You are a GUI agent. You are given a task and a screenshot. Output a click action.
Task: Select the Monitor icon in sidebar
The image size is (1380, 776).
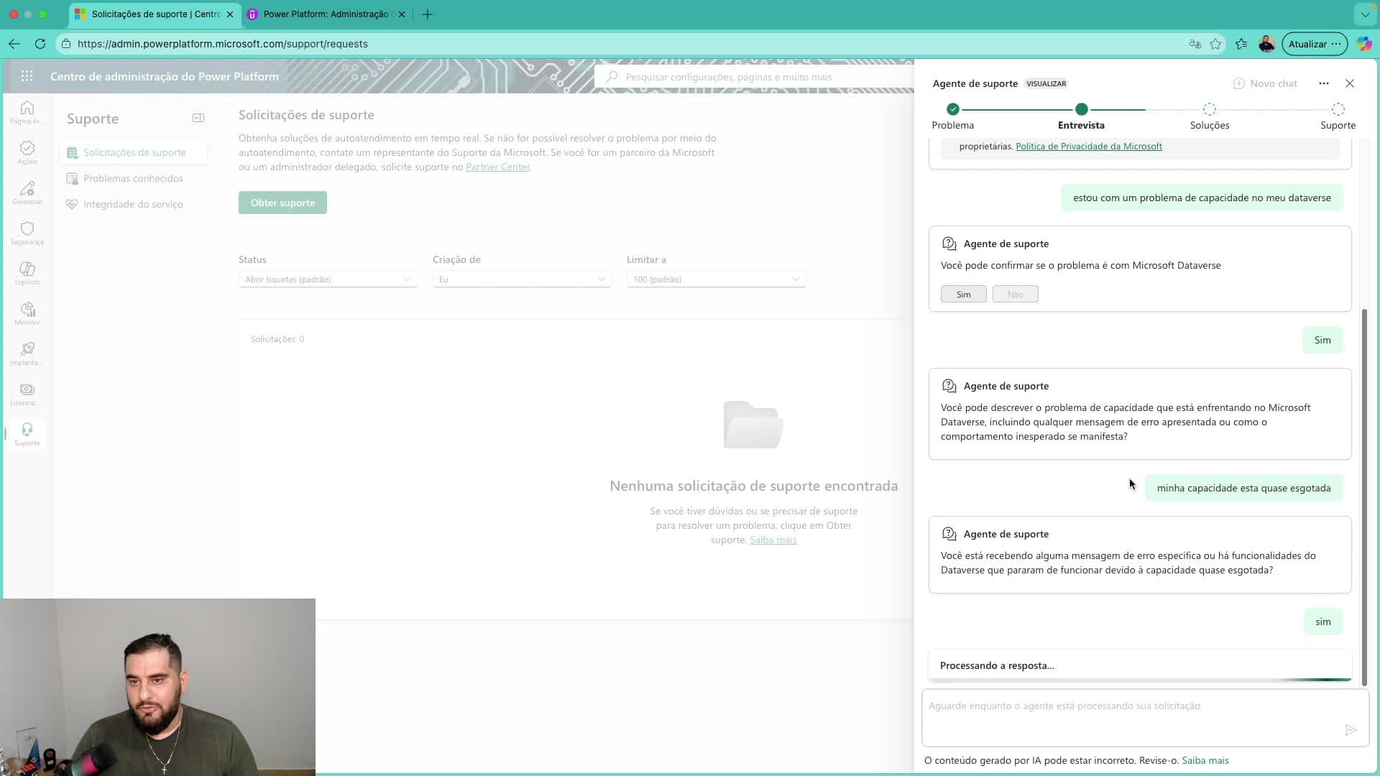27,313
